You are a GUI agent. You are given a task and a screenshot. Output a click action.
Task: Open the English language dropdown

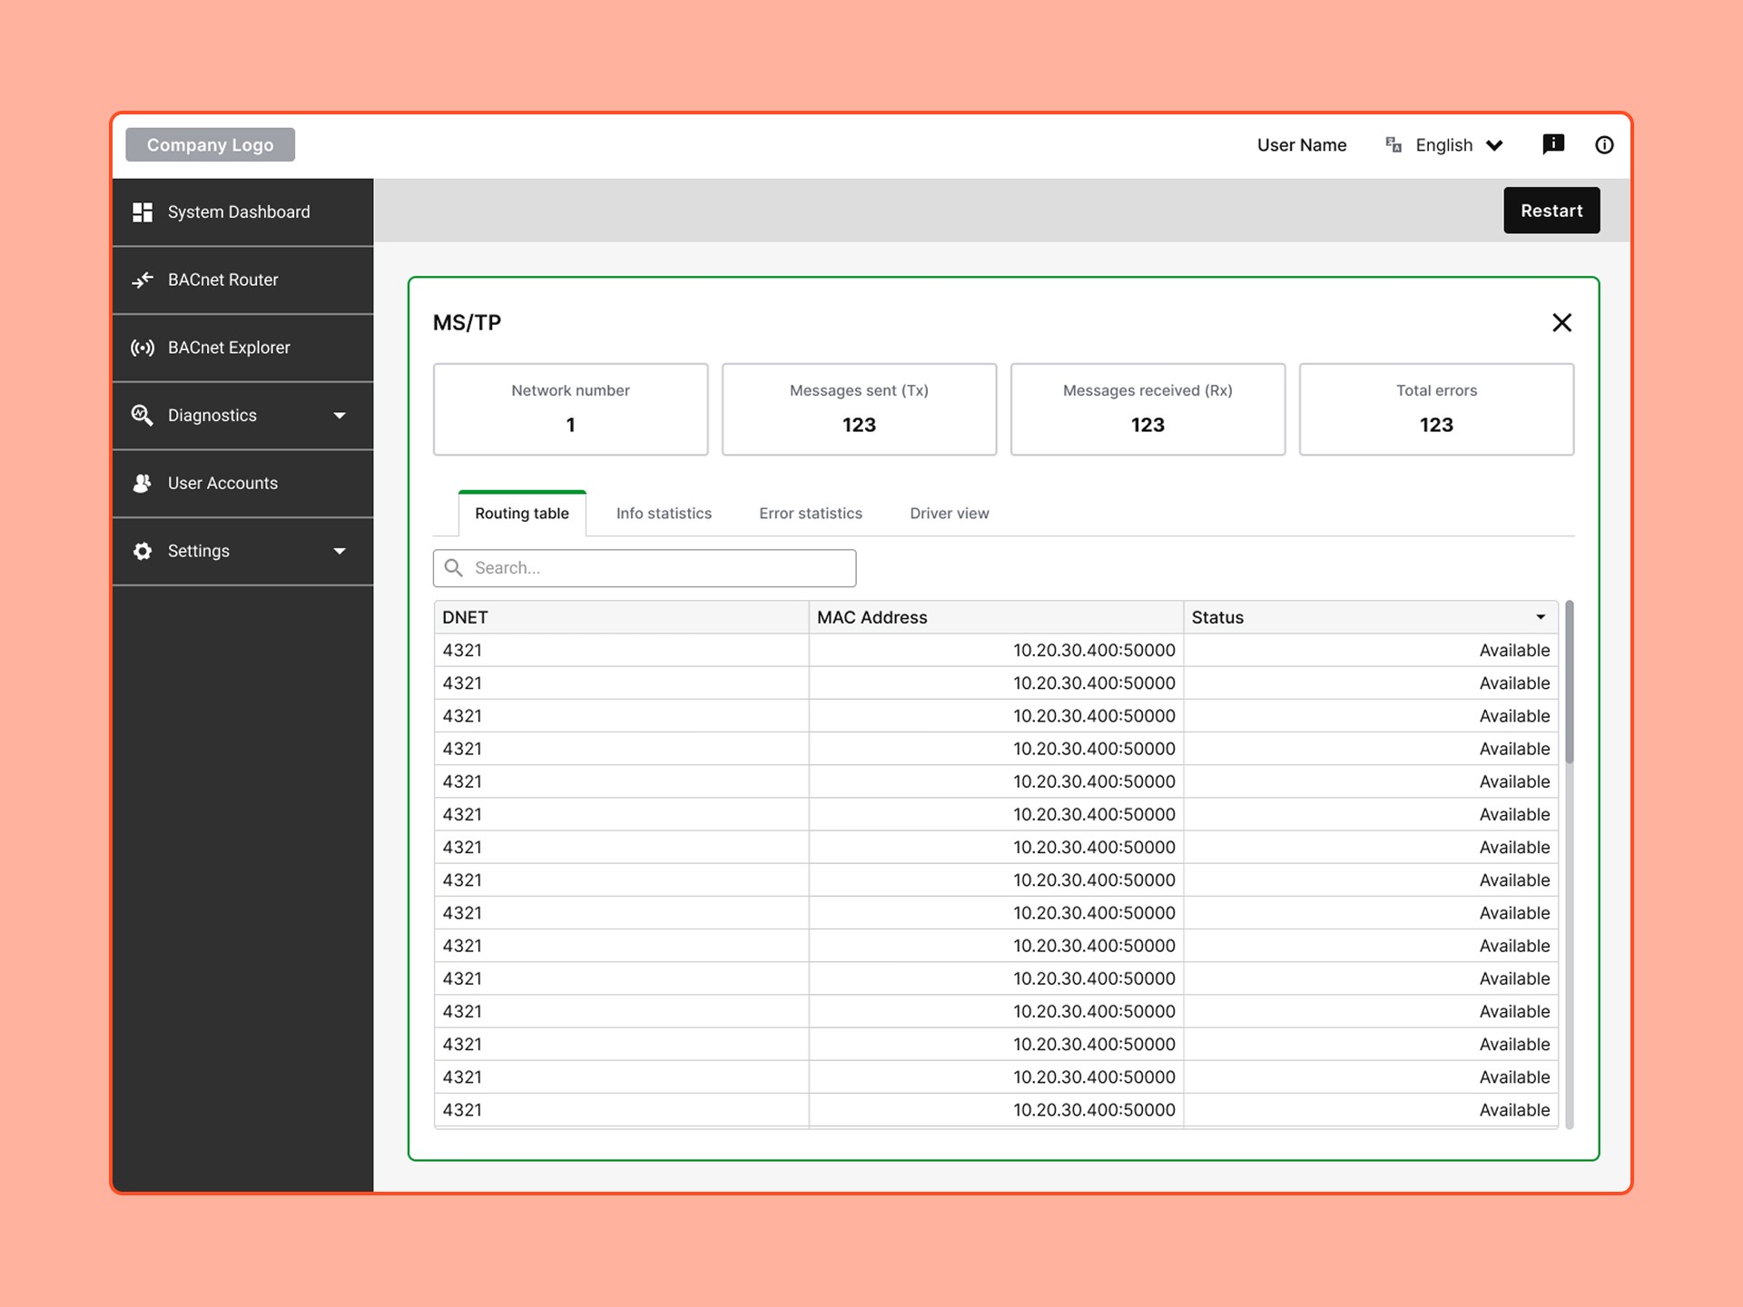coord(1459,145)
